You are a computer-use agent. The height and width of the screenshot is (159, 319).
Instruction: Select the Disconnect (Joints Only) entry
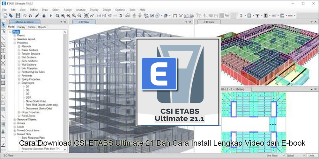(39, 108)
